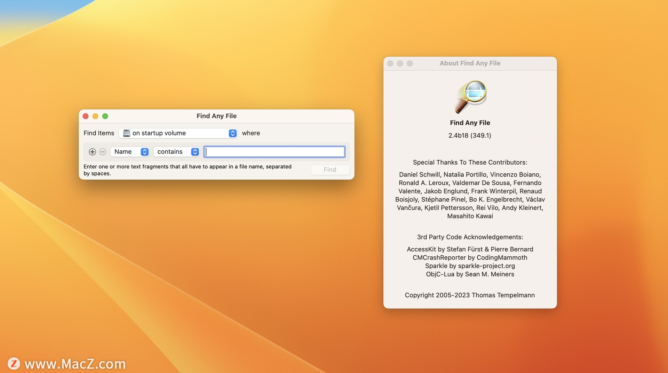
Task: Click the 'Sparkle by sparkle-project.org' line
Action: 470,266
